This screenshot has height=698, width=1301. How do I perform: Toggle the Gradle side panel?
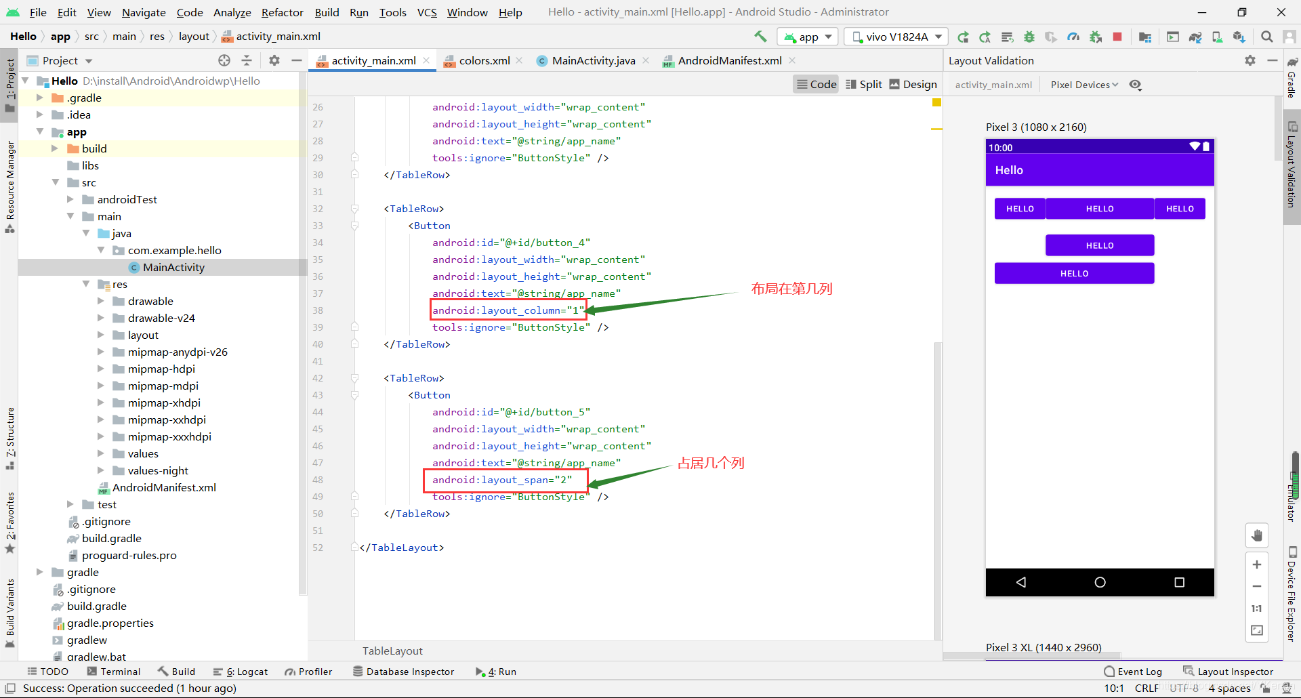click(1292, 78)
